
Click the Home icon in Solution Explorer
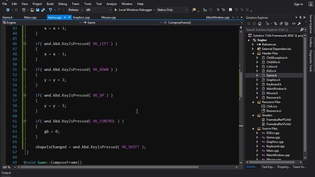(x=259, y=24)
